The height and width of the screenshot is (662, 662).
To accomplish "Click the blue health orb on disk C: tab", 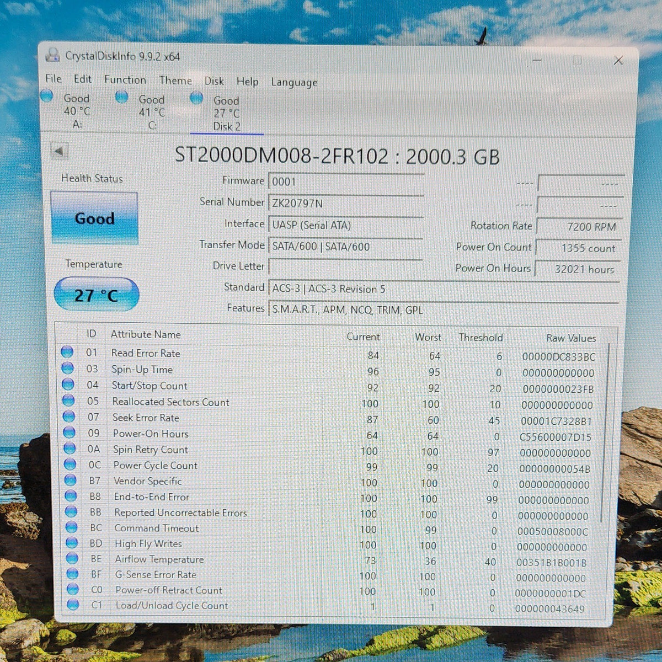I will 122,97.
